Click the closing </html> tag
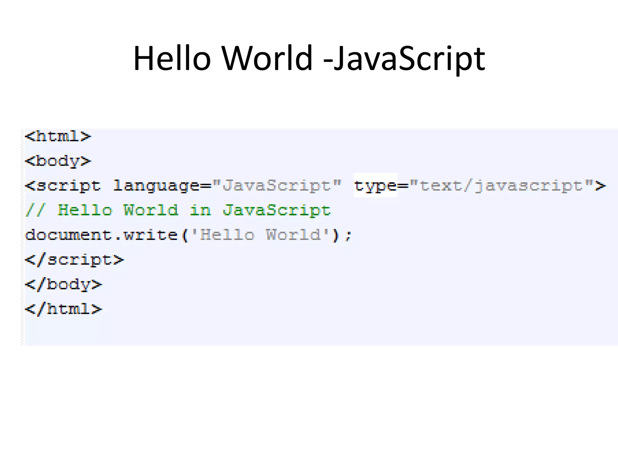 [63, 309]
